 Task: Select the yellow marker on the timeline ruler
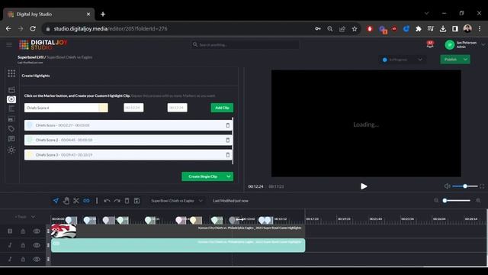point(193,220)
